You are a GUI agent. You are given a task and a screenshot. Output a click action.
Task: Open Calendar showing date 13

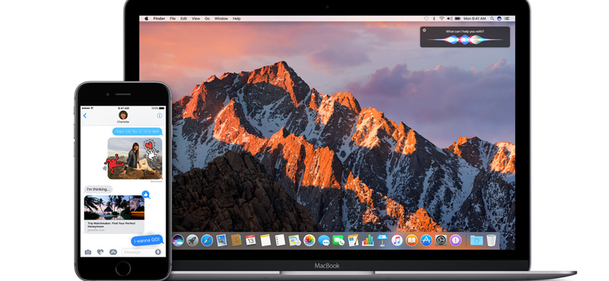pyautogui.click(x=250, y=240)
